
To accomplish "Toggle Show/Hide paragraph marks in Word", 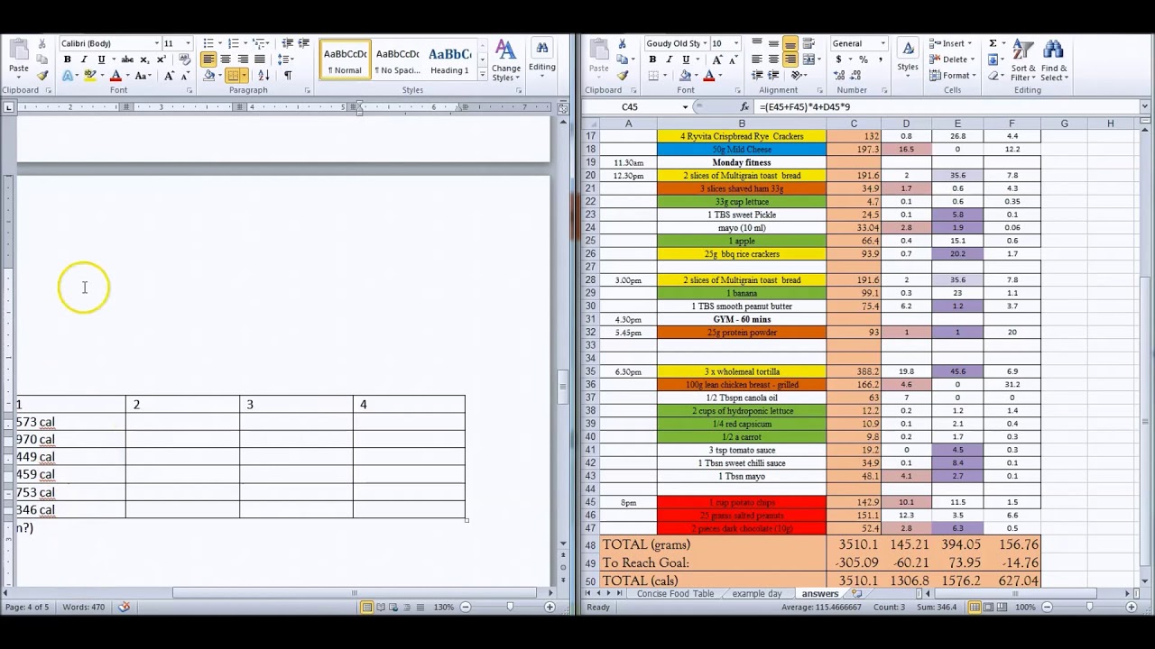I will (288, 76).
